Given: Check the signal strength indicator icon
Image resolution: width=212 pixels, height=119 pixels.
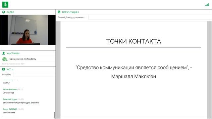Looking at the screenshot, I should pos(207,5).
